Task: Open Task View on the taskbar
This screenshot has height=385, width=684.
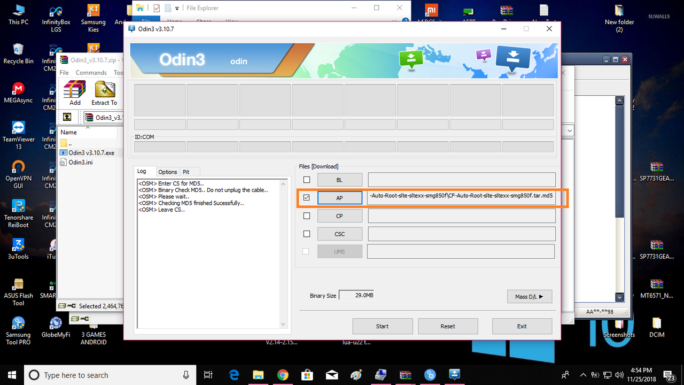Action: click(208, 375)
